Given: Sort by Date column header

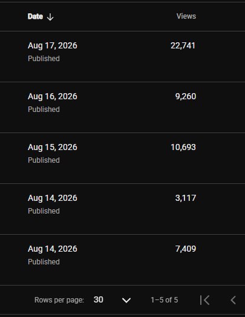Looking at the screenshot, I should pyautogui.click(x=35, y=16).
